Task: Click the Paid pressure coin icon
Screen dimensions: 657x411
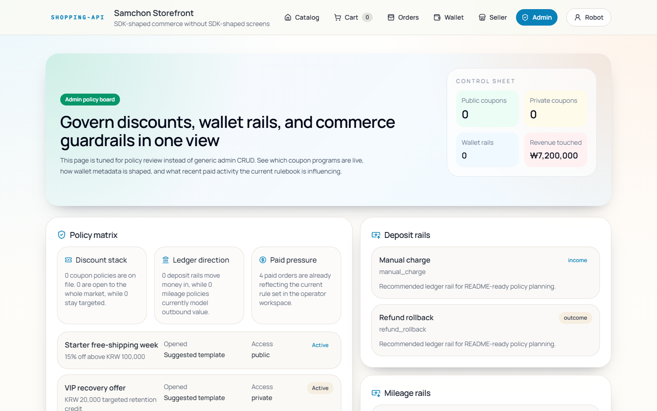Action: tap(263, 260)
